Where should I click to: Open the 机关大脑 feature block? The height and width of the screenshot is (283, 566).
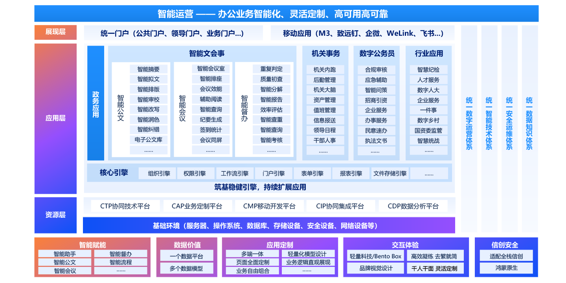pyautogui.click(x=325, y=89)
